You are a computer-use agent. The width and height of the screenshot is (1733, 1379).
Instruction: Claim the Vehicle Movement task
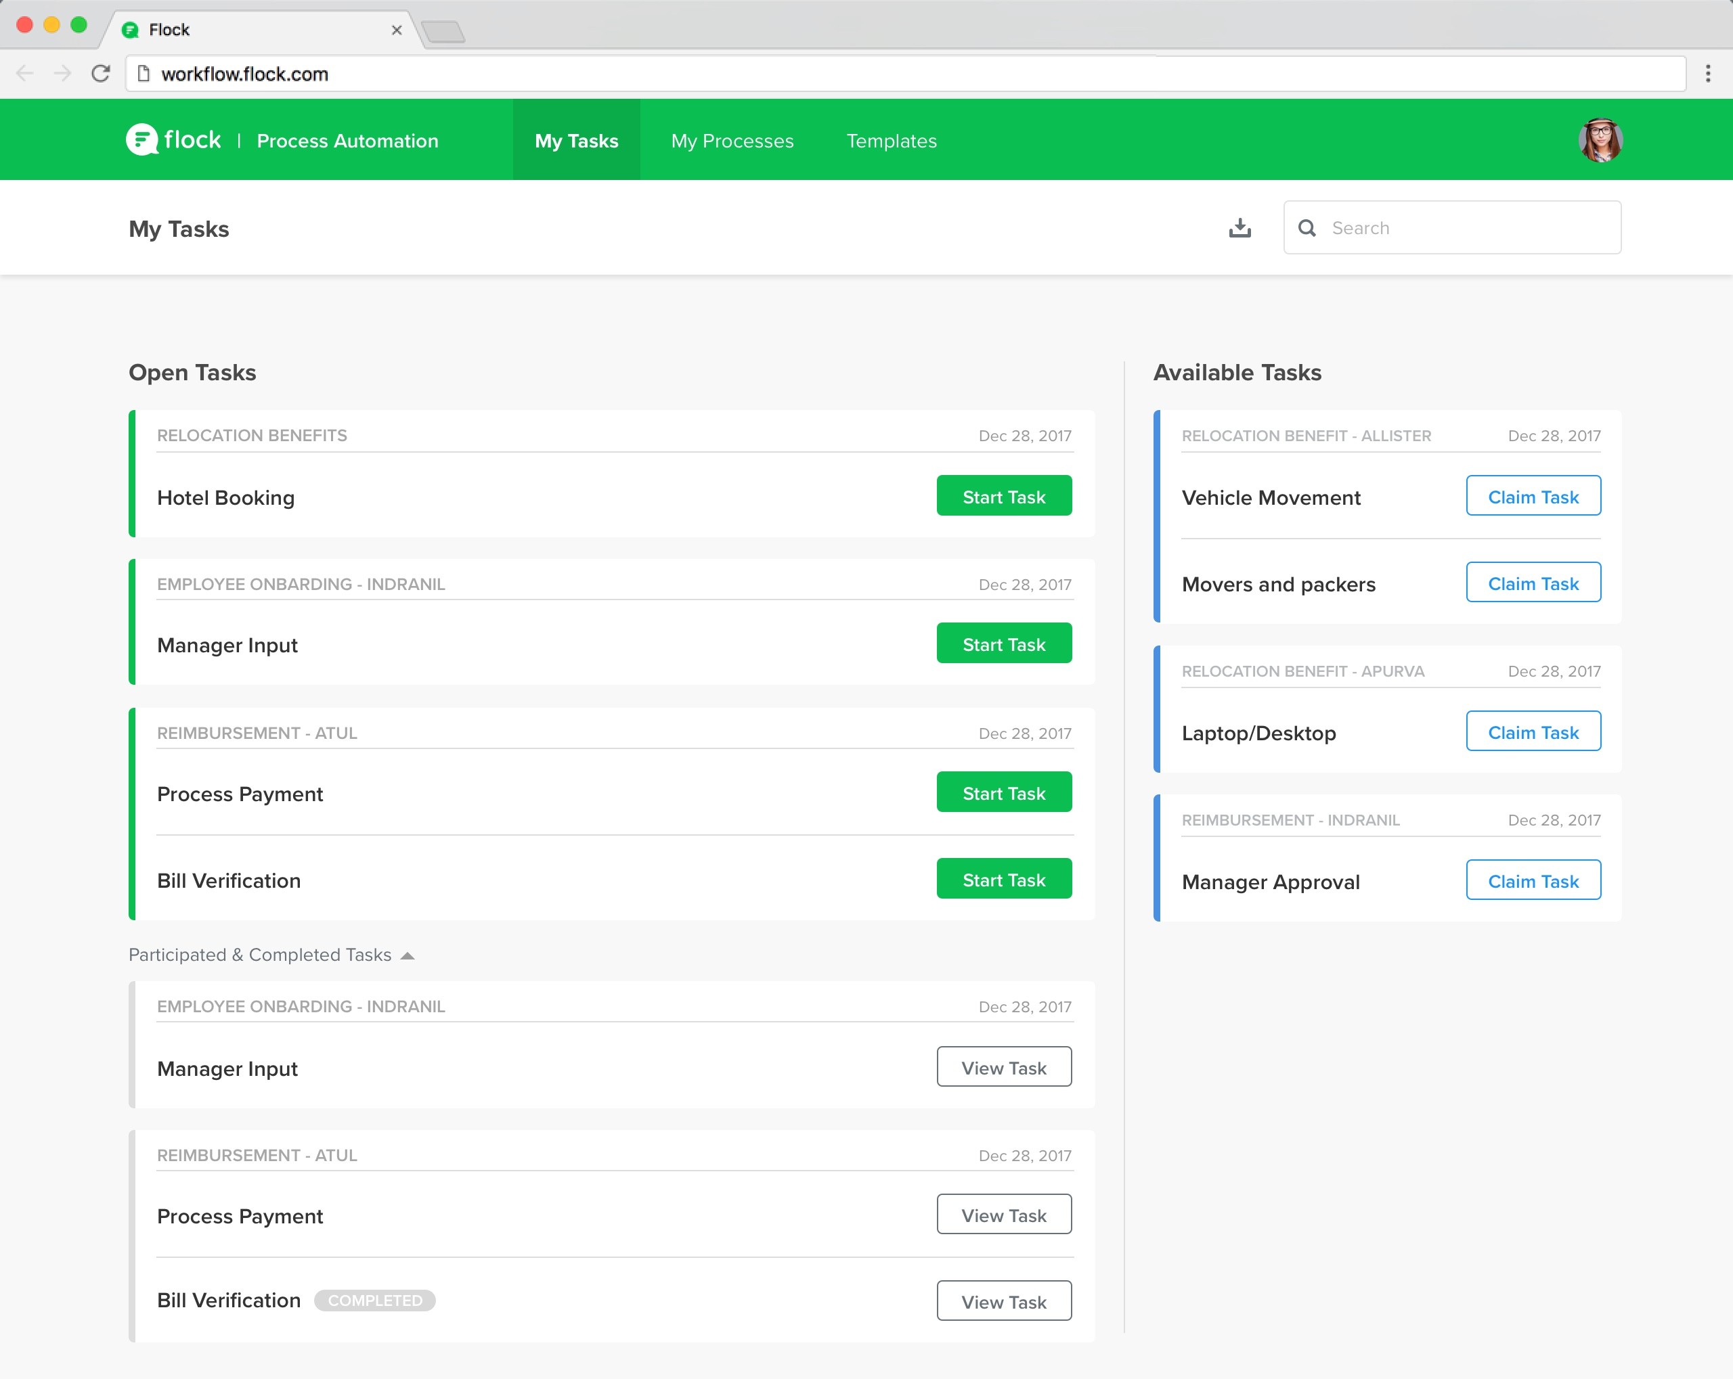(x=1533, y=496)
